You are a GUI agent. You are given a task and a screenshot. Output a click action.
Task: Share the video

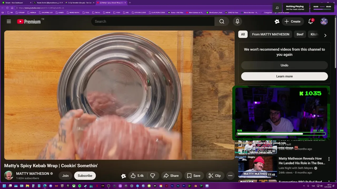point(171,176)
